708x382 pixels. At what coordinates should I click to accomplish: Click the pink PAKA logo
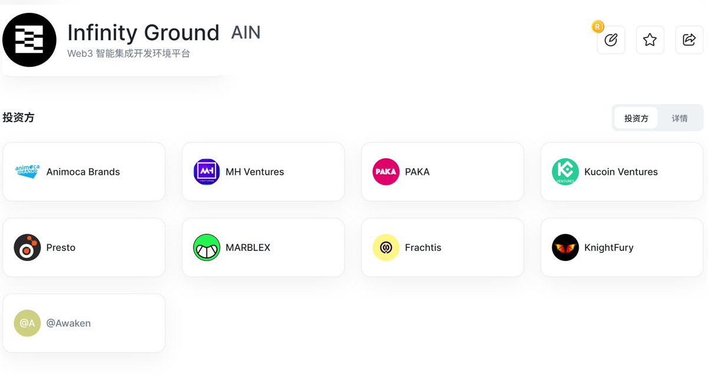click(x=386, y=172)
